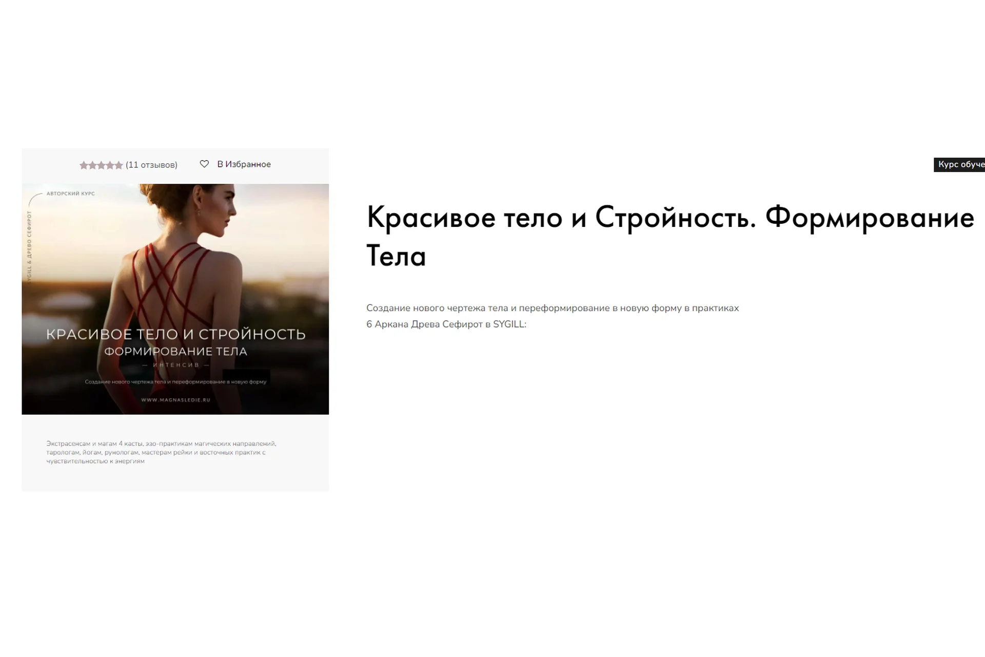Click "ИНТЕНСИВ" caption on the cover image
This screenshot has height=657, width=985.
pos(175,365)
